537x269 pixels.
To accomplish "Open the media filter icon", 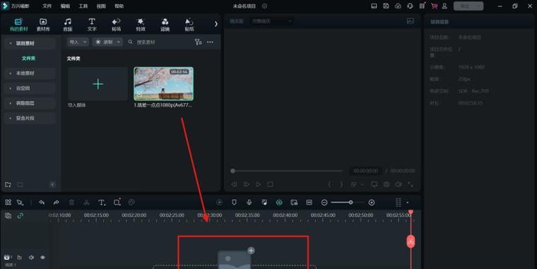I will coord(198,42).
